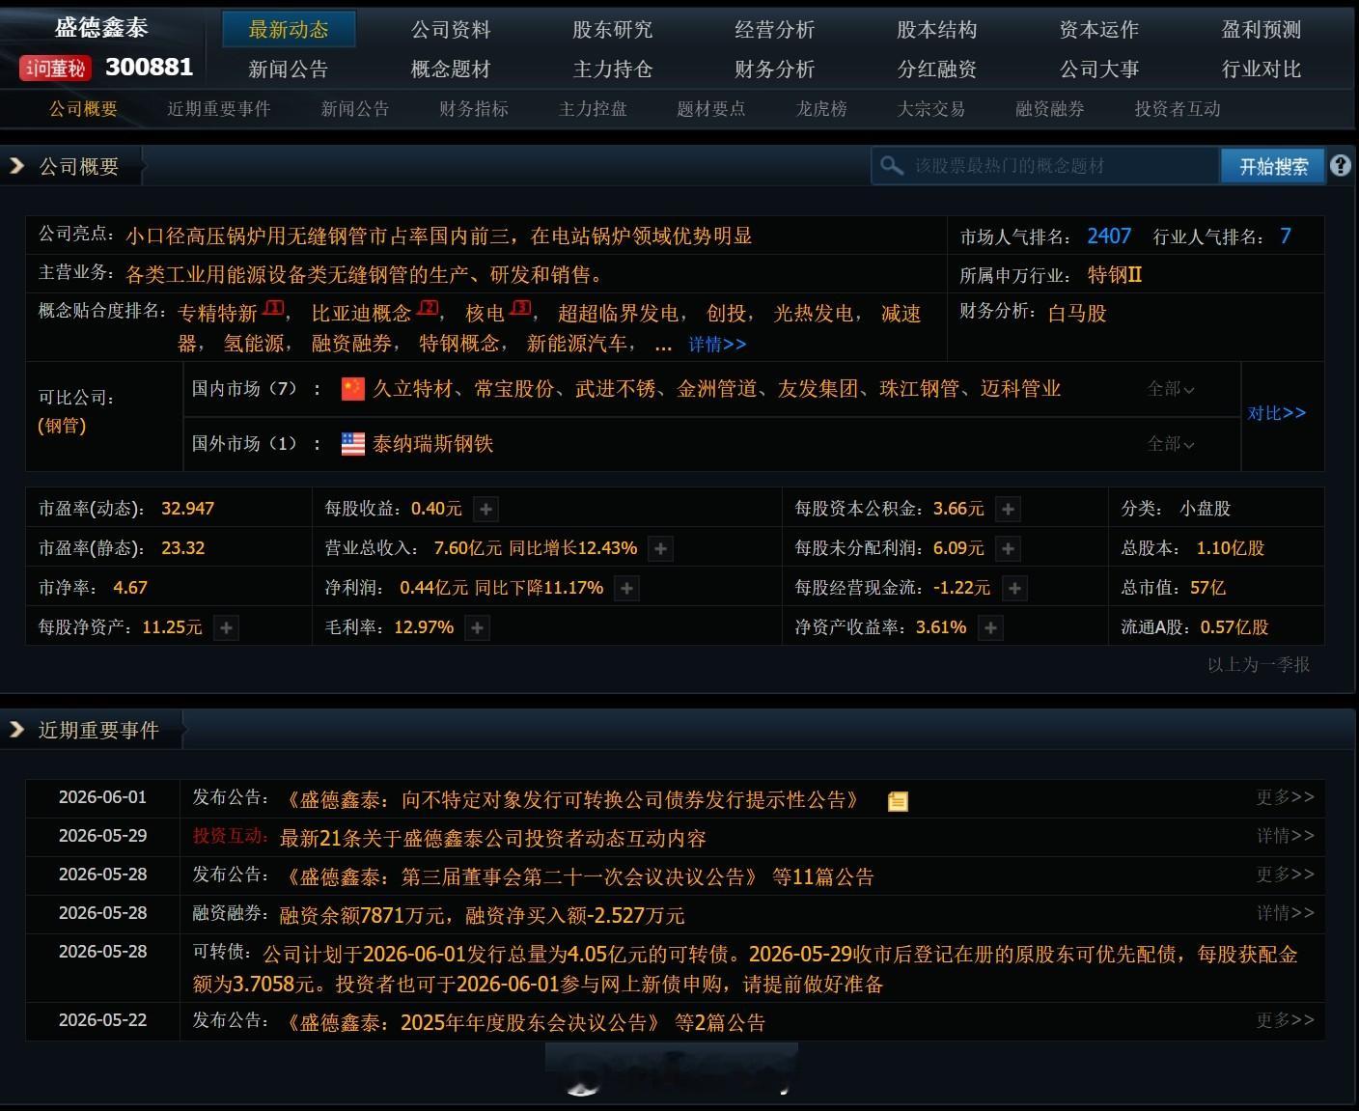Open 2025年年度股东会决议公告 link
Screen dimensions: 1359x1111
[x=474, y=1022]
